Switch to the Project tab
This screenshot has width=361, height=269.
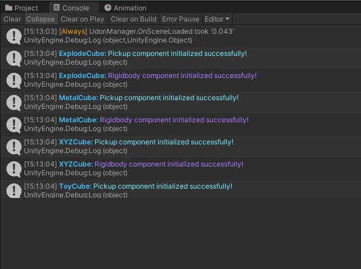(x=22, y=8)
